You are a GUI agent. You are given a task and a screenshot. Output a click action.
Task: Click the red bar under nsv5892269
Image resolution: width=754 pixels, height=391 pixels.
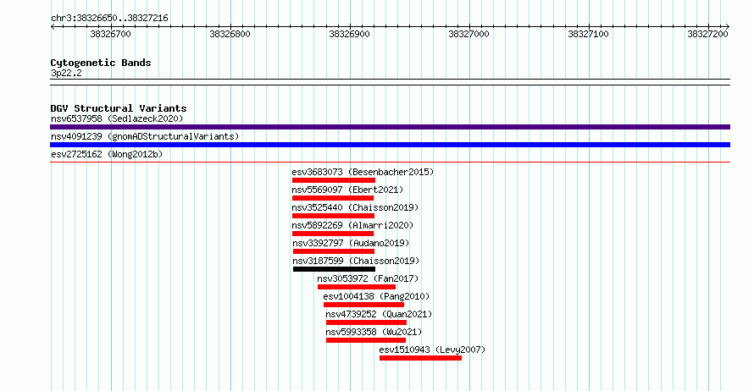(333, 234)
